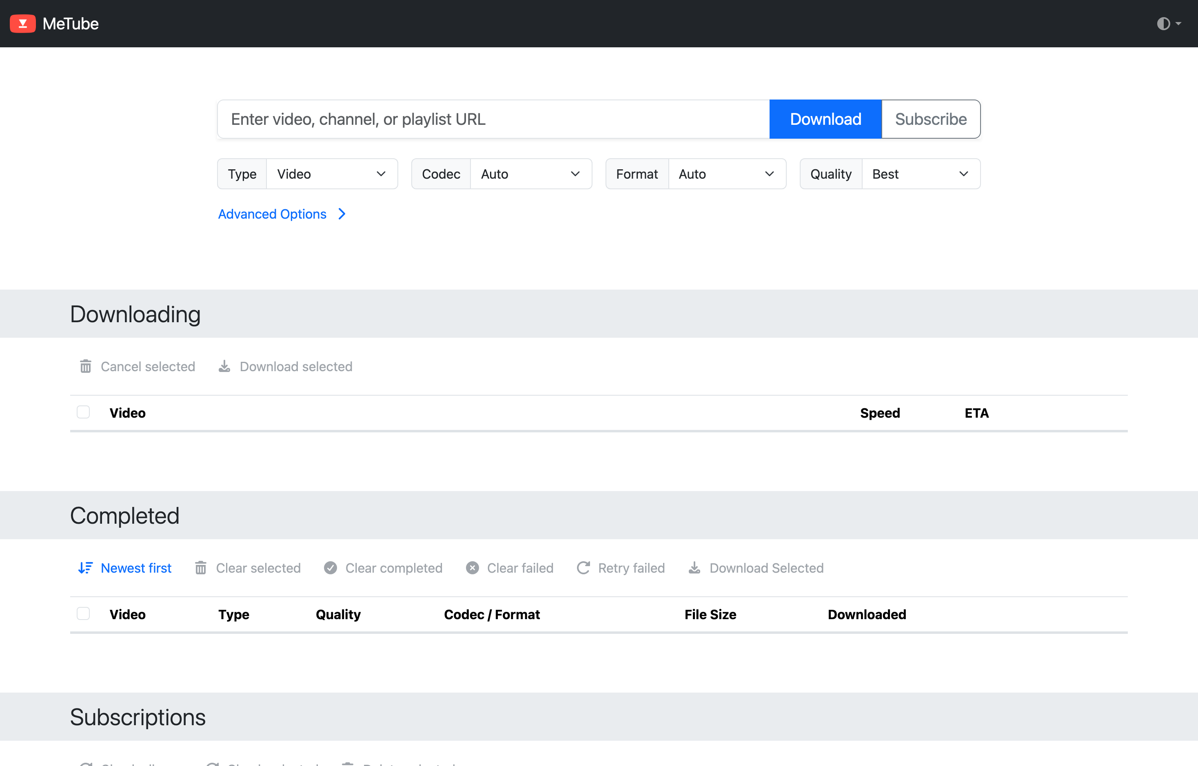Screen dimensions: 1198x766
Task: Open the Type dropdown set to Video
Action: tap(332, 174)
